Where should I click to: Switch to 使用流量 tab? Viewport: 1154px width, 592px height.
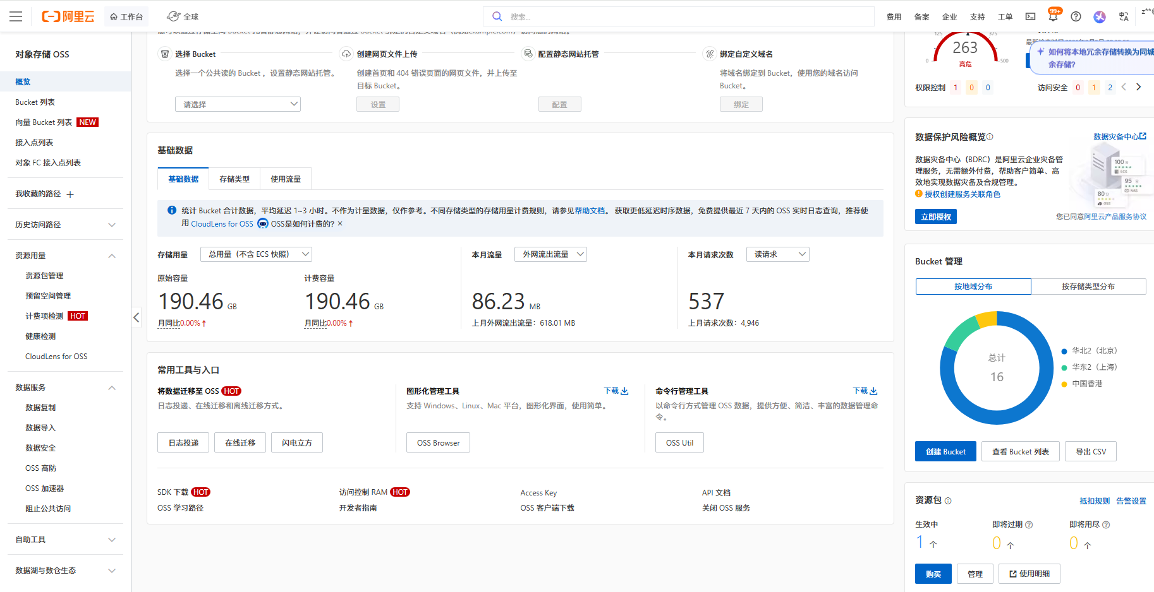(x=286, y=179)
